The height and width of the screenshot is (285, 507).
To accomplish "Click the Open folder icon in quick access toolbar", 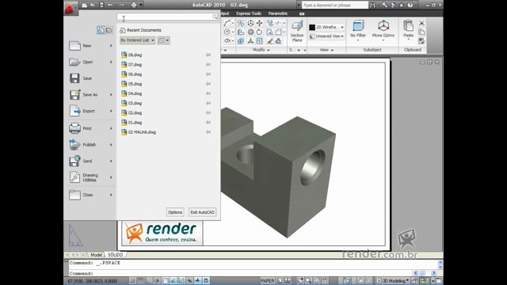I will click(x=93, y=6).
